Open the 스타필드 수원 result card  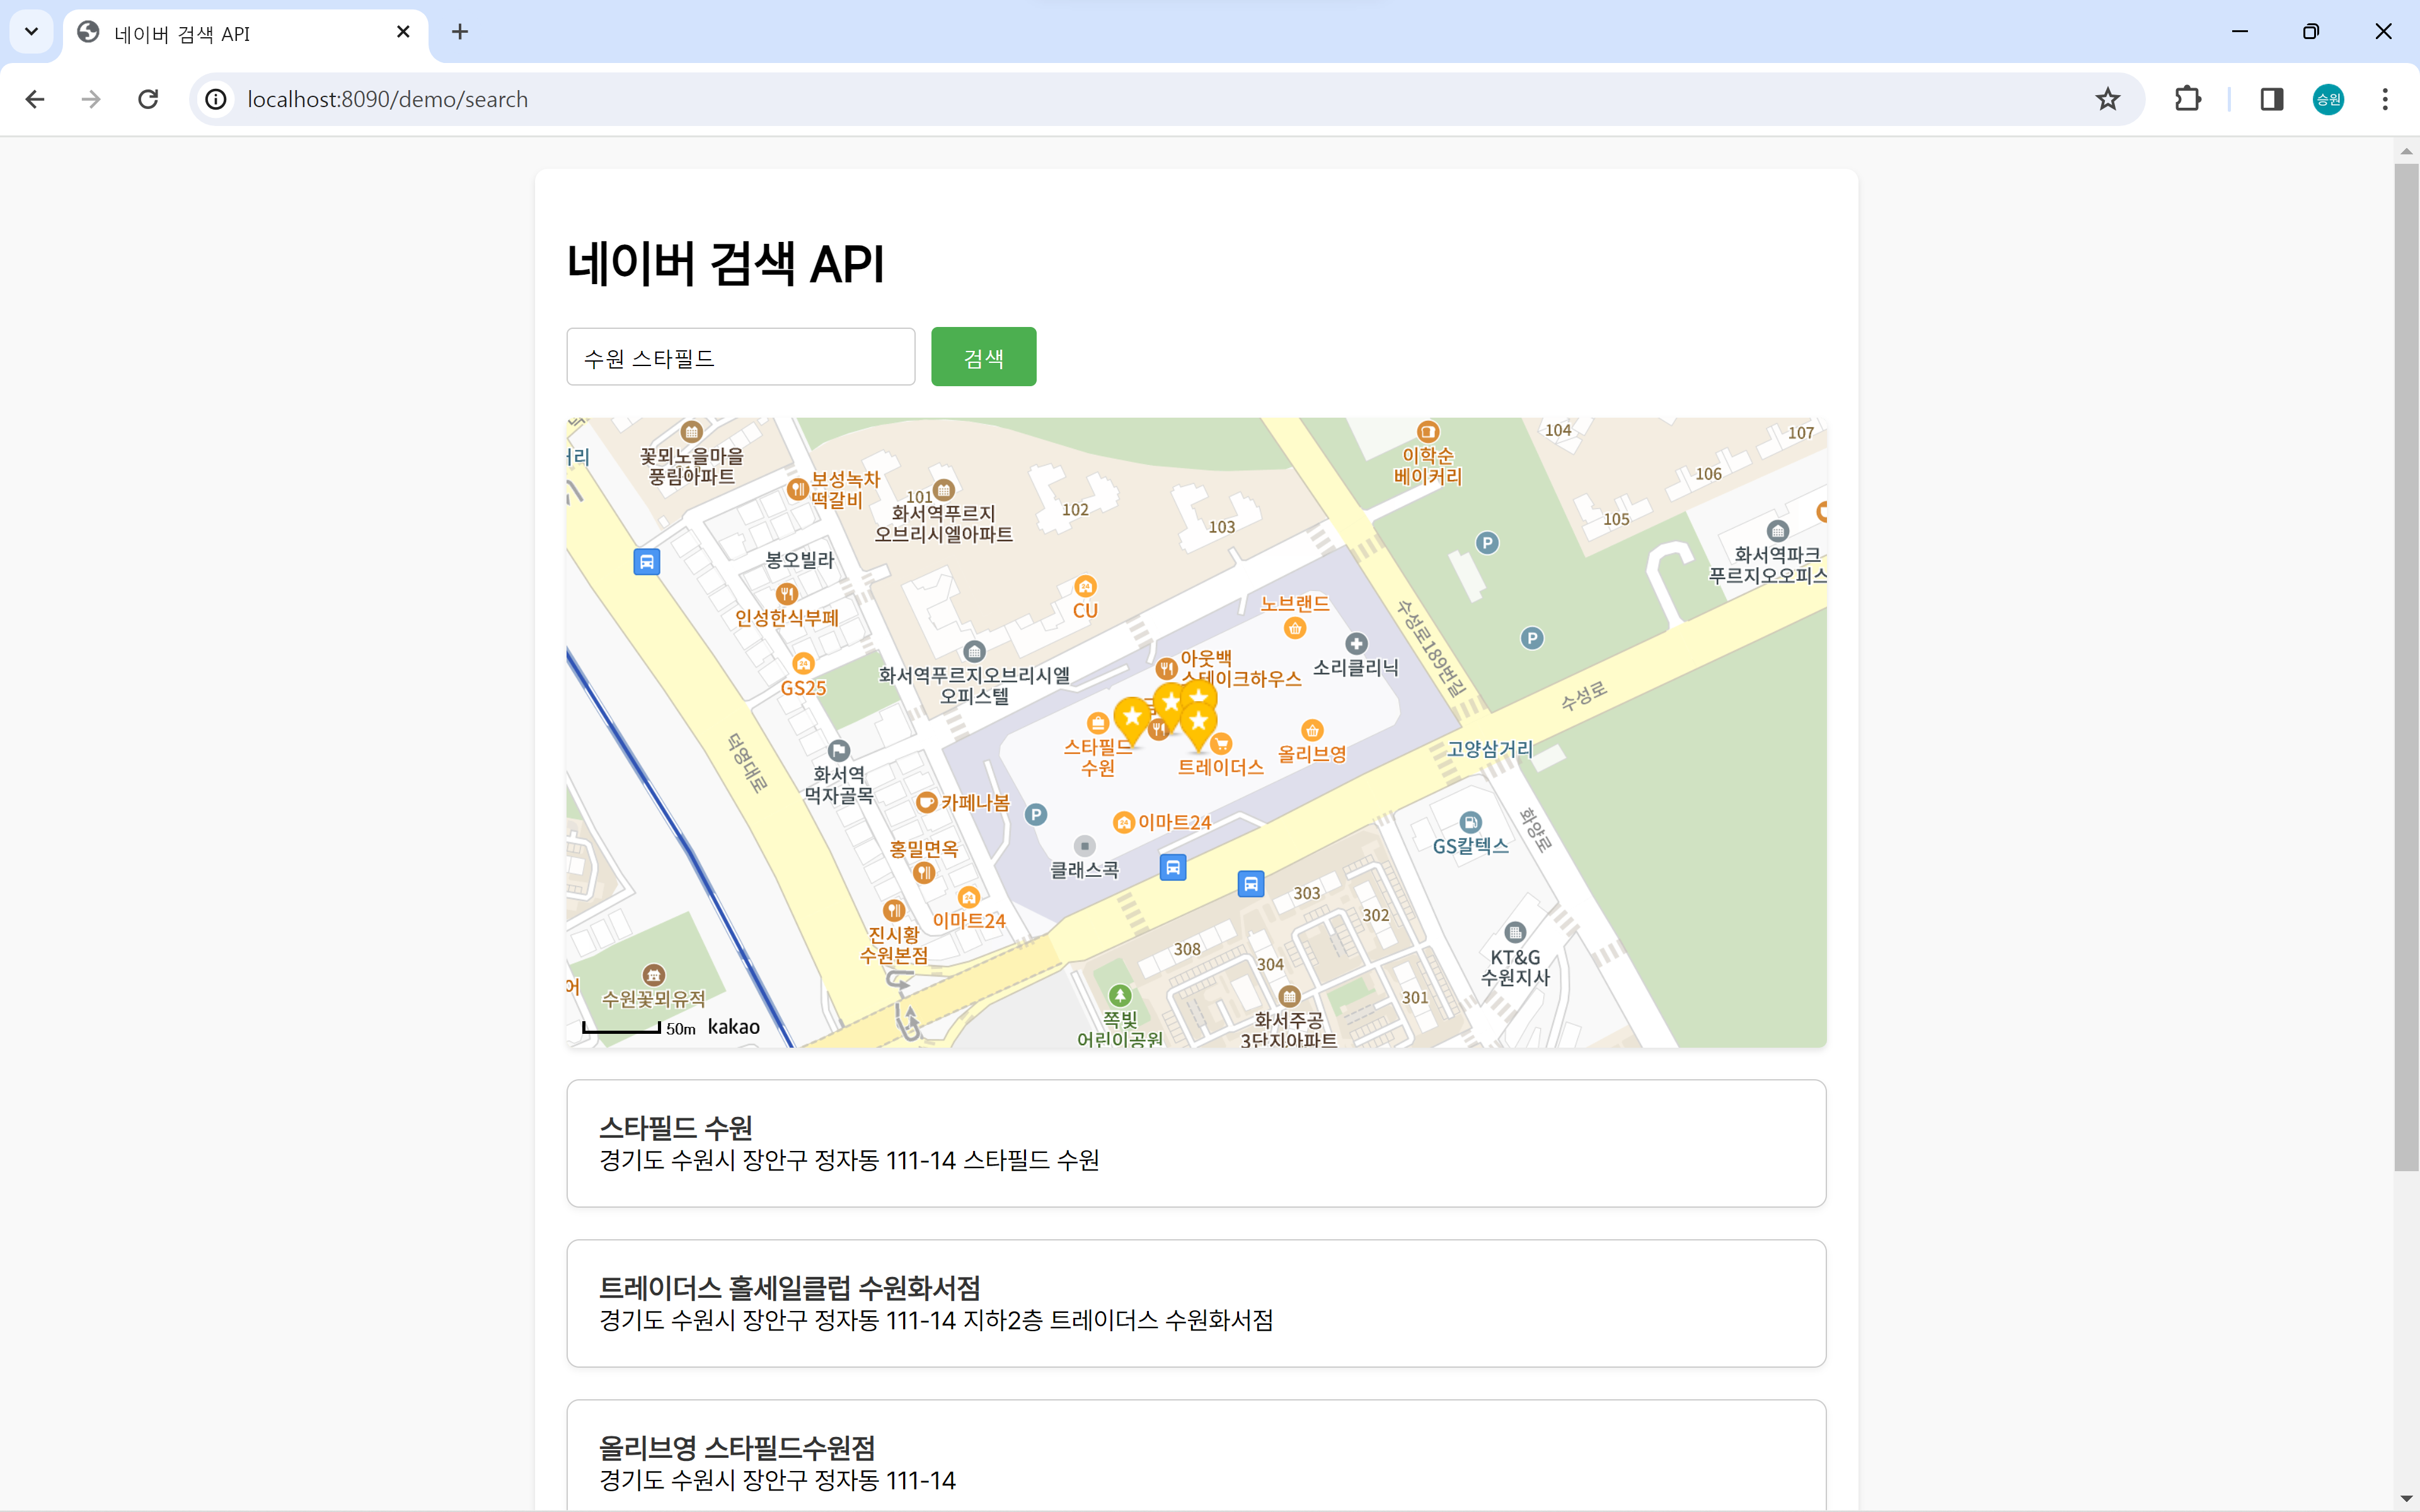[1196, 1143]
